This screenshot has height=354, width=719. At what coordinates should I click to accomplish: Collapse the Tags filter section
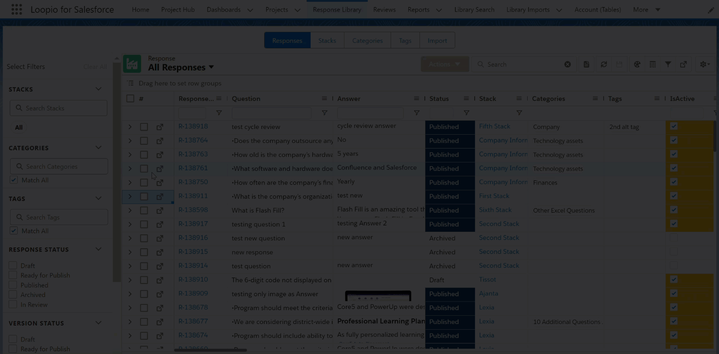(98, 198)
